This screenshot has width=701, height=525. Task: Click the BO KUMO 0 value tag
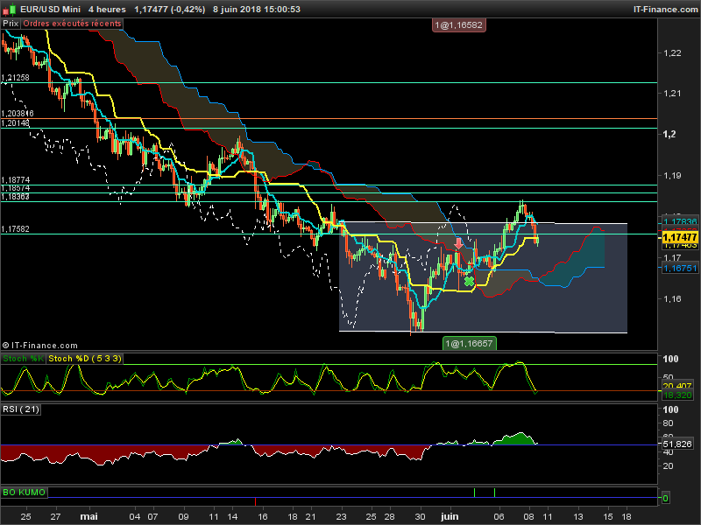[x=665, y=498]
